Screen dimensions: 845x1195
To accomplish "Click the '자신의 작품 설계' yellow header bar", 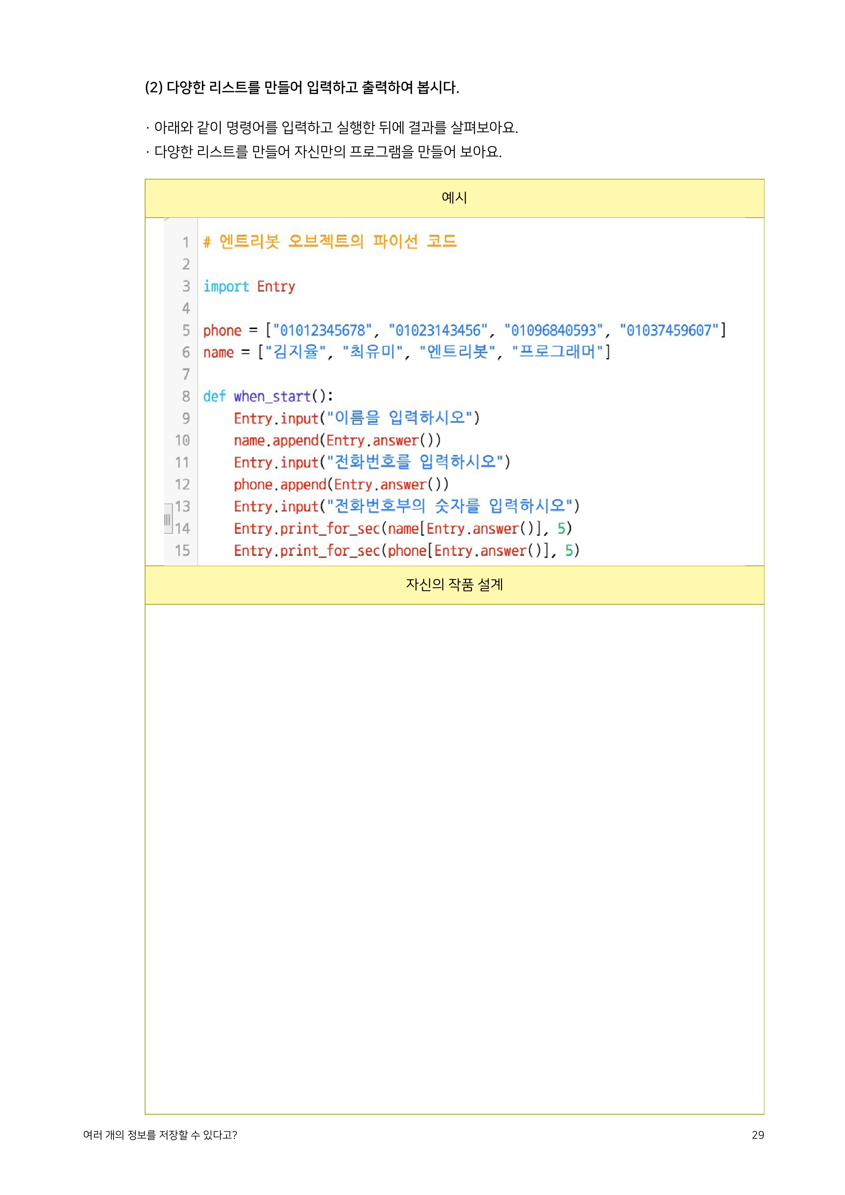I will coord(454,585).
